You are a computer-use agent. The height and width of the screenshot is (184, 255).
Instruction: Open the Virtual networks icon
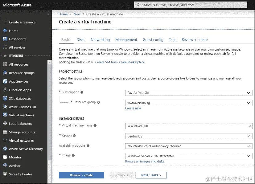click(x=5, y=140)
